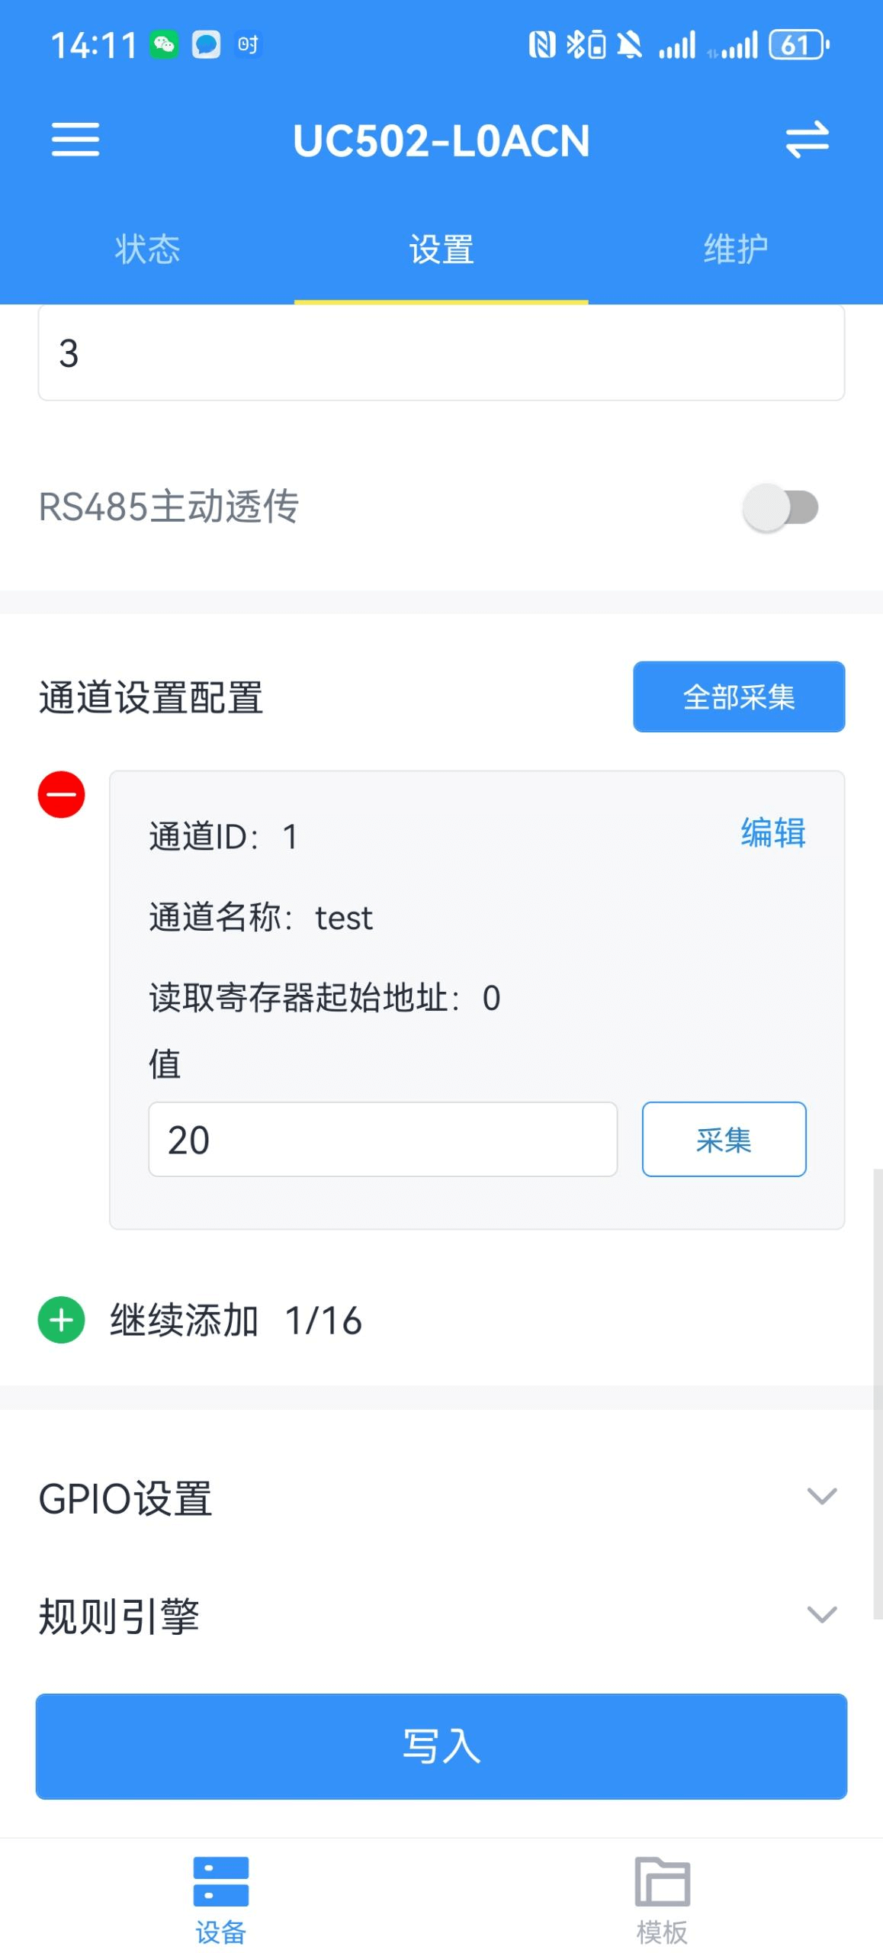Toggle RS485主动透传 switch
This screenshot has width=883, height=1953.
781,507
